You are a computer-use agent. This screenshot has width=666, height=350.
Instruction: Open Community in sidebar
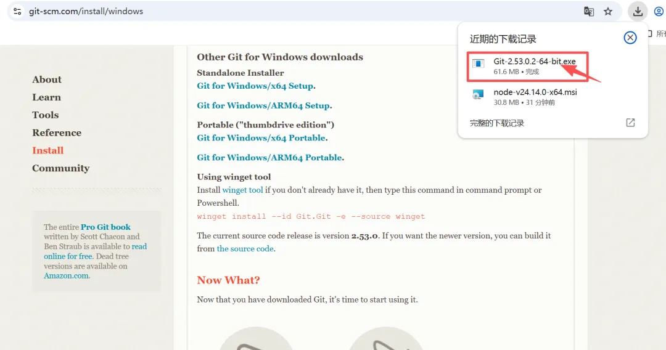click(x=60, y=168)
